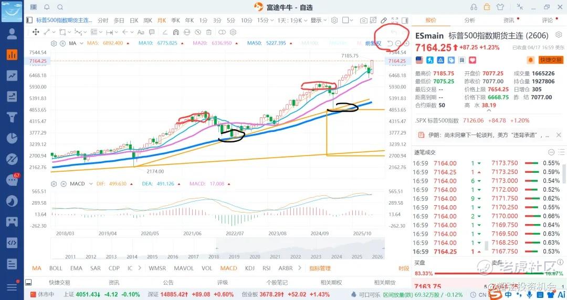
Task: Select the 日K period tab
Action: point(134,20)
